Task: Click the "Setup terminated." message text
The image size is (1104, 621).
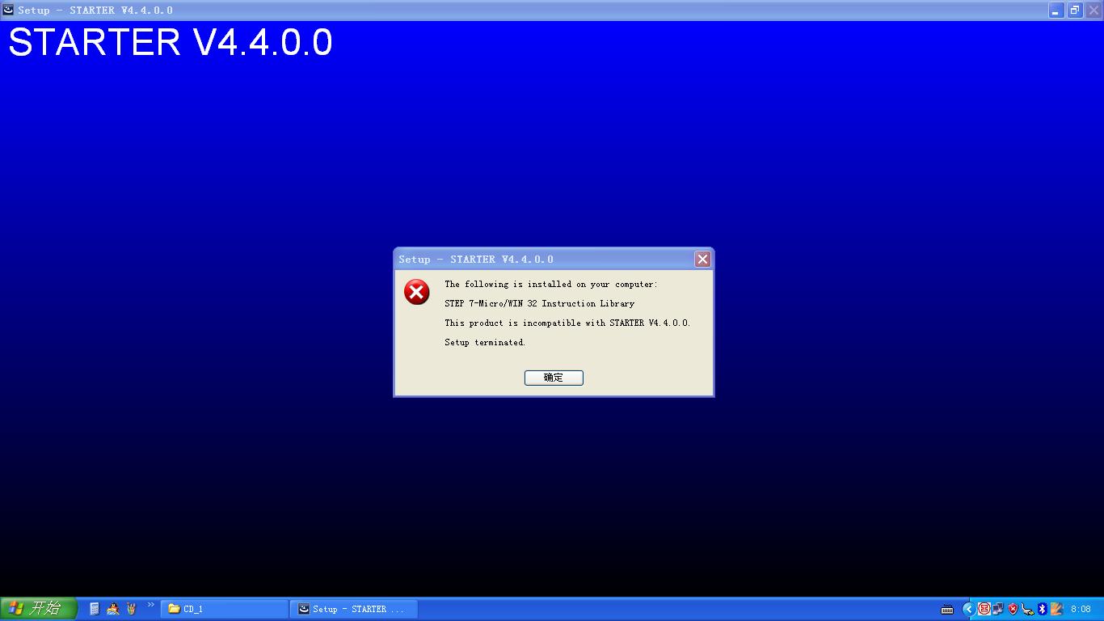Action: (x=485, y=343)
